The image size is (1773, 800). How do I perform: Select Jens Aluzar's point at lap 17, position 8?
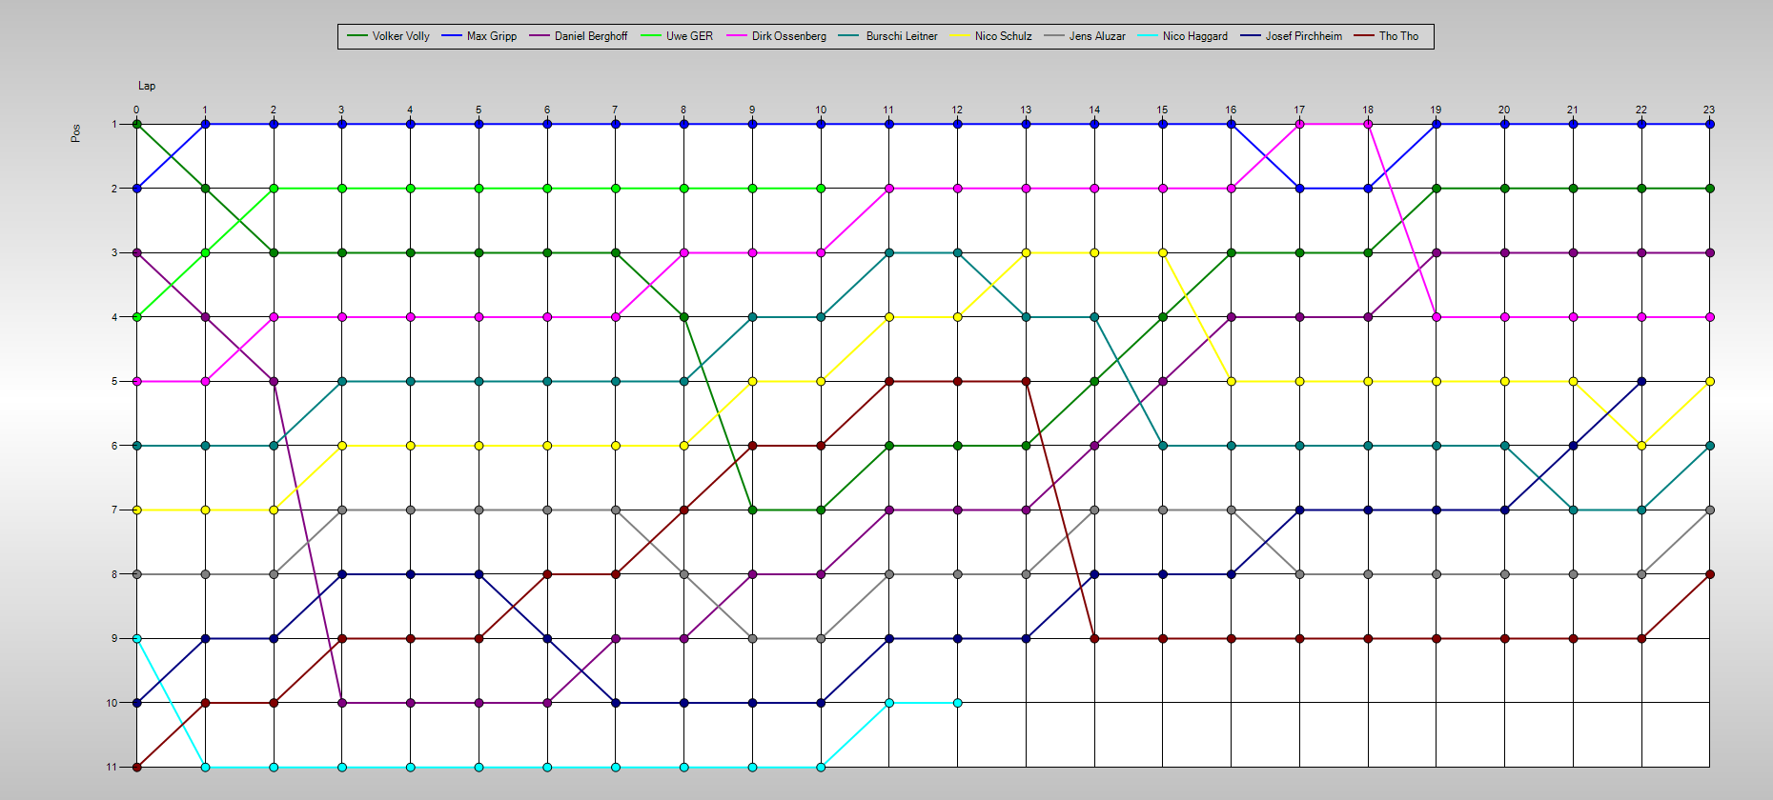[x=1299, y=574]
